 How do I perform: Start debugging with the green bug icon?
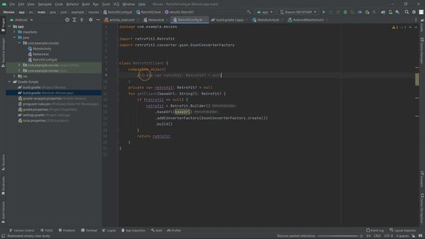click(x=345, y=12)
